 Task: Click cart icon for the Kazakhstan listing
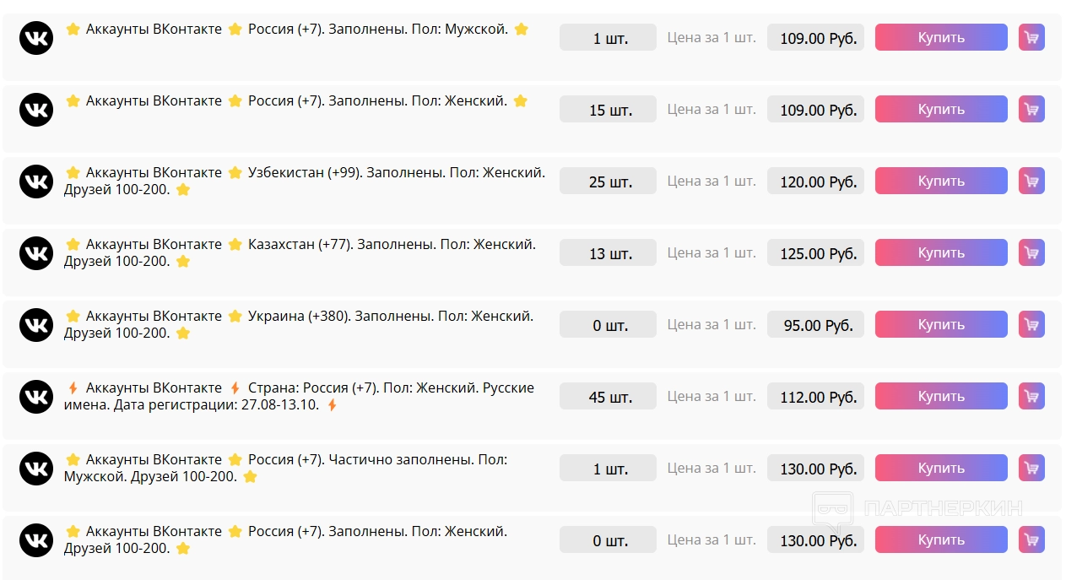tap(1031, 252)
